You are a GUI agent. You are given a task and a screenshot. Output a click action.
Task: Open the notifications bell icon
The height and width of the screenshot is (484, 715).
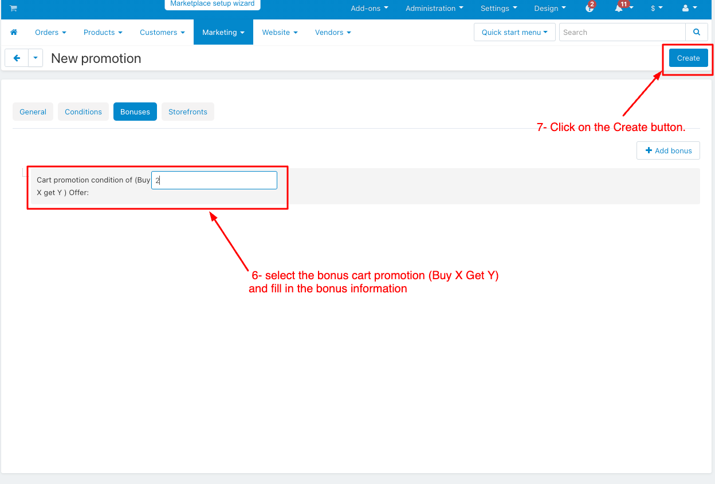pyautogui.click(x=620, y=9)
